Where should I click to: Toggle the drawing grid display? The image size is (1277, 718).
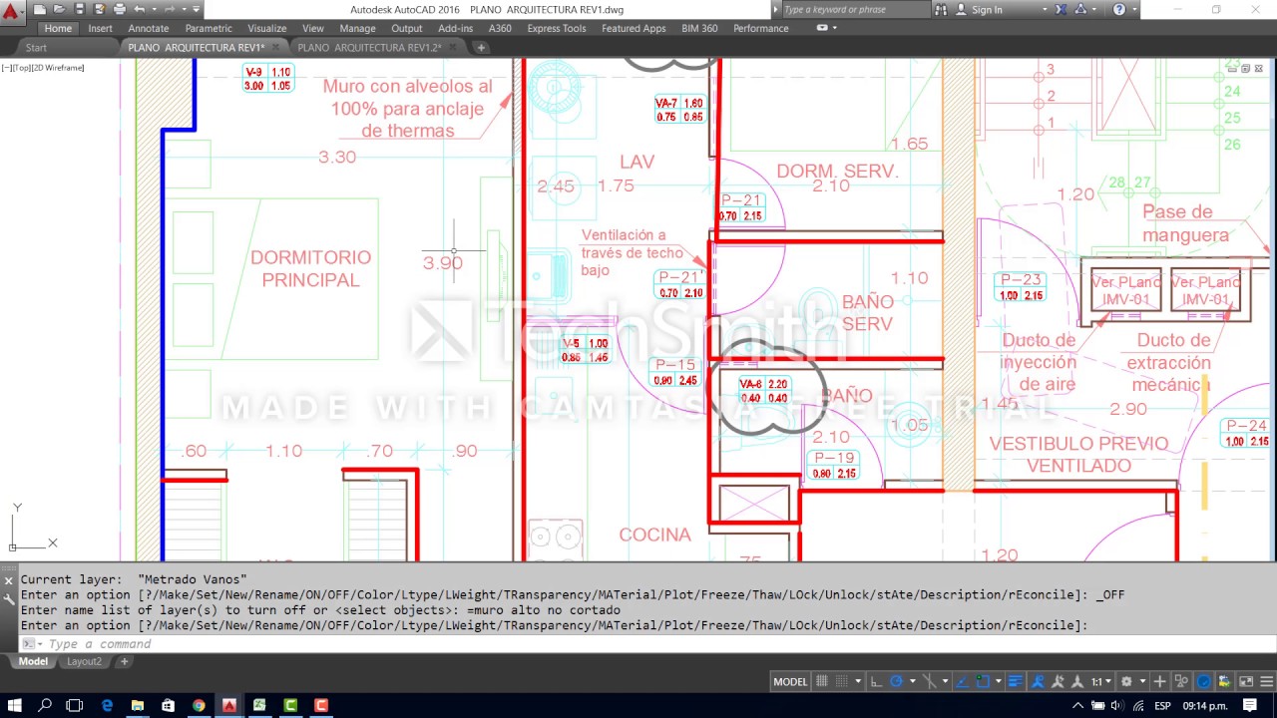click(822, 682)
